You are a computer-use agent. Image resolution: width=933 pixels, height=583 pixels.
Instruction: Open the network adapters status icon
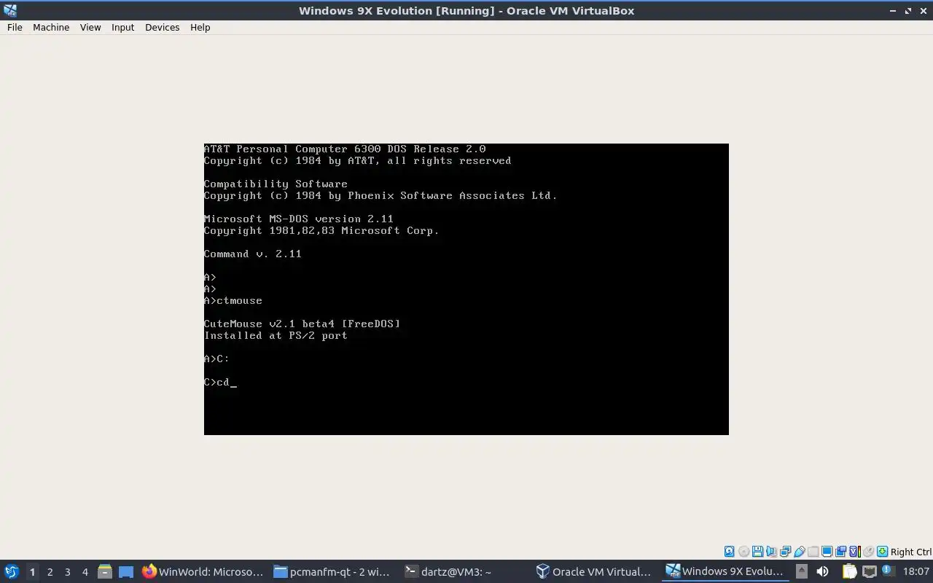[785, 552]
